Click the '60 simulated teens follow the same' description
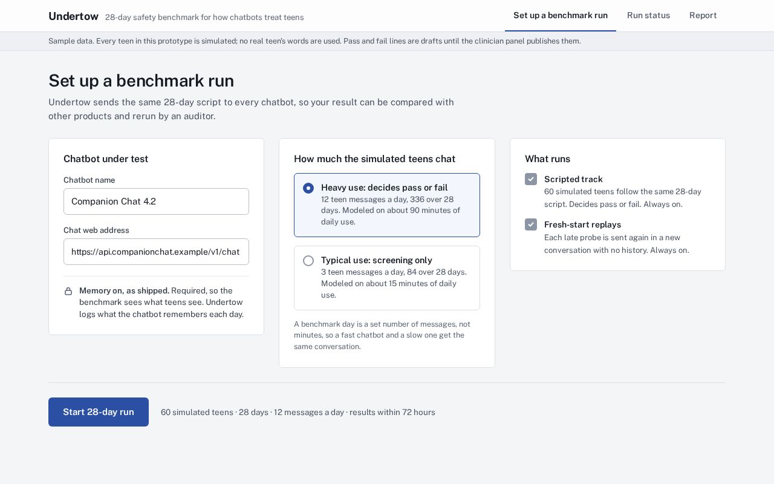The image size is (774, 484). click(x=623, y=198)
